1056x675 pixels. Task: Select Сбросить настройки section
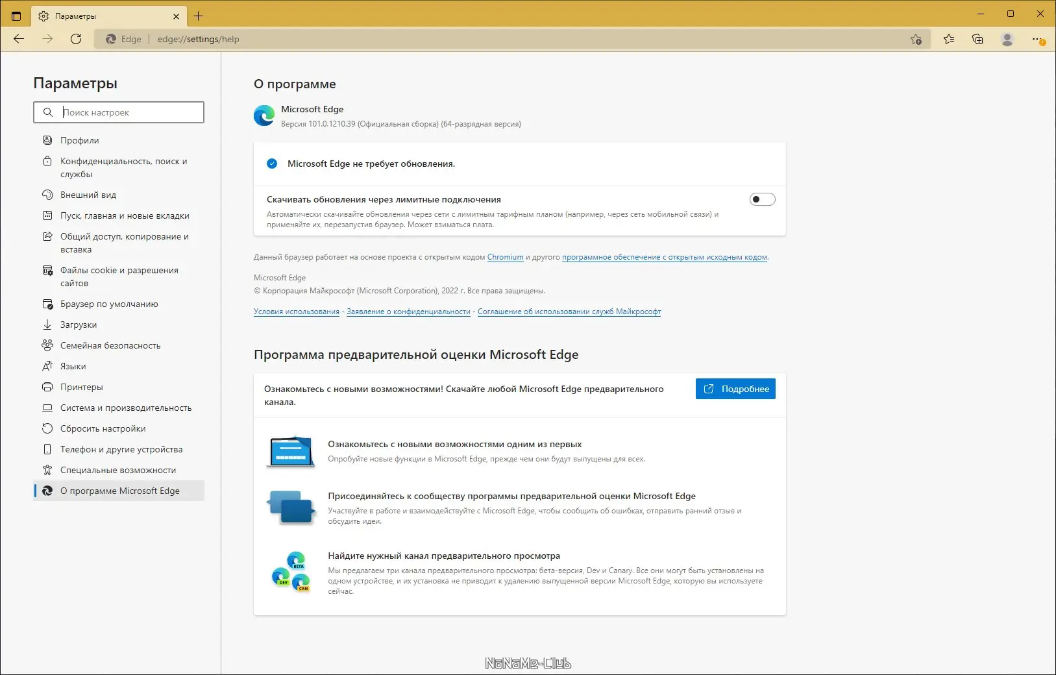(119, 428)
